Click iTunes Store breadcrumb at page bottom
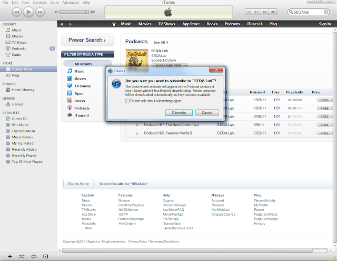The height and width of the screenshot is (261, 337). pyautogui.click(x=78, y=183)
